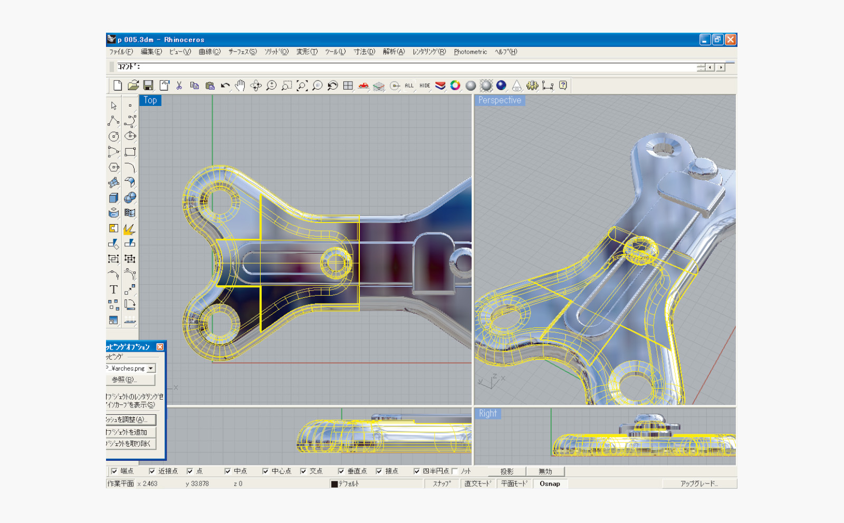The height and width of the screenshot is (523, 844).
Task: Enable the ノット osnap checkbox
Action: (x=455, y=471)
